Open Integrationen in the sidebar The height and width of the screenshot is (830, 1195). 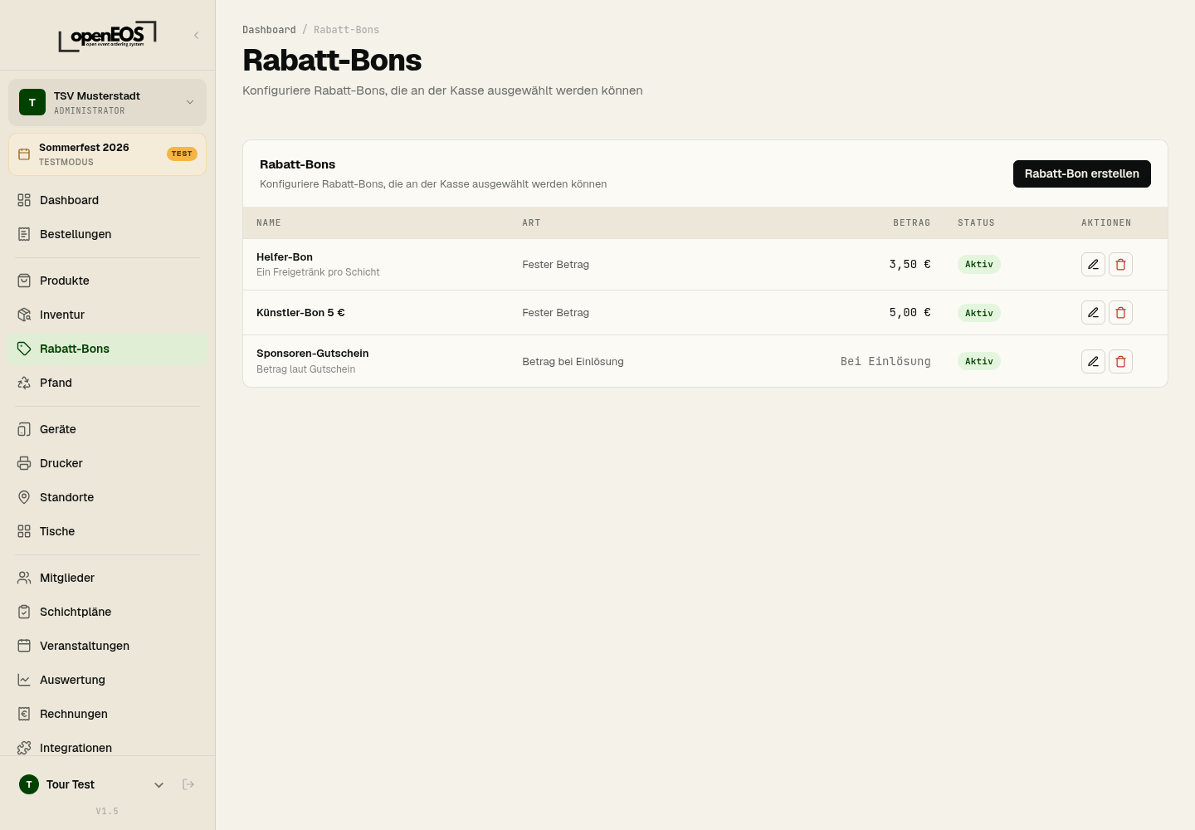(x=107, y=748)
